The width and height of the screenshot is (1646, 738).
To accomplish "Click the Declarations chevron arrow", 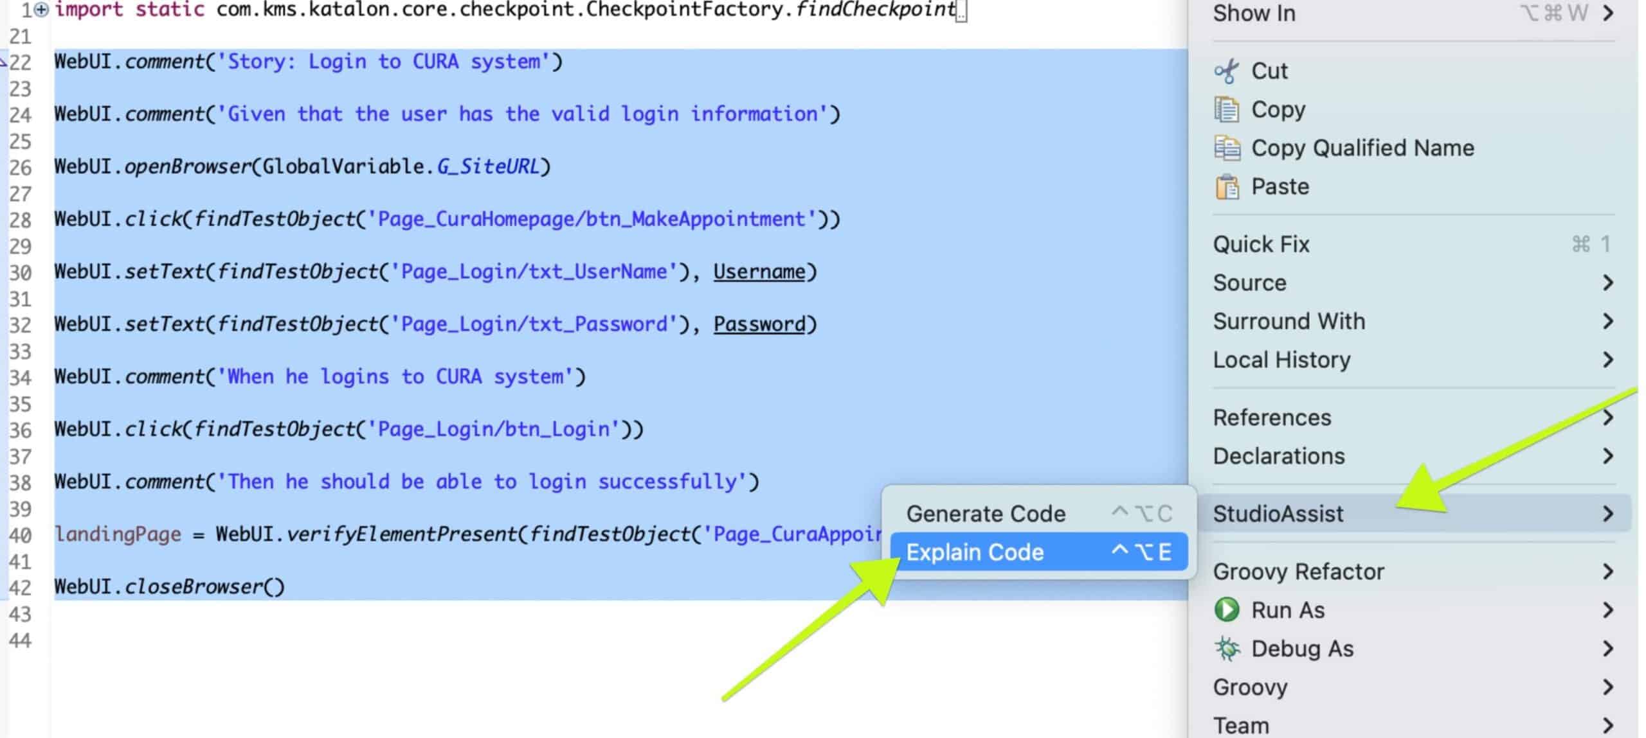I will coord(1608,456).
